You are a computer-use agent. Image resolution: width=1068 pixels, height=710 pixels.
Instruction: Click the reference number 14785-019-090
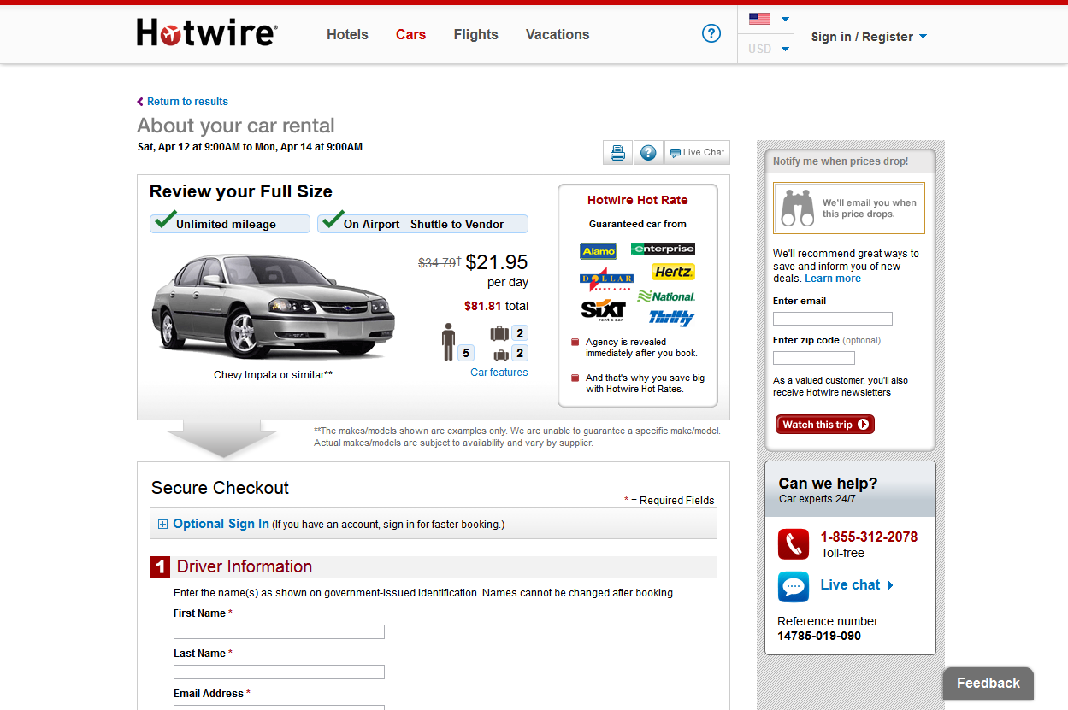pos(819,636)
